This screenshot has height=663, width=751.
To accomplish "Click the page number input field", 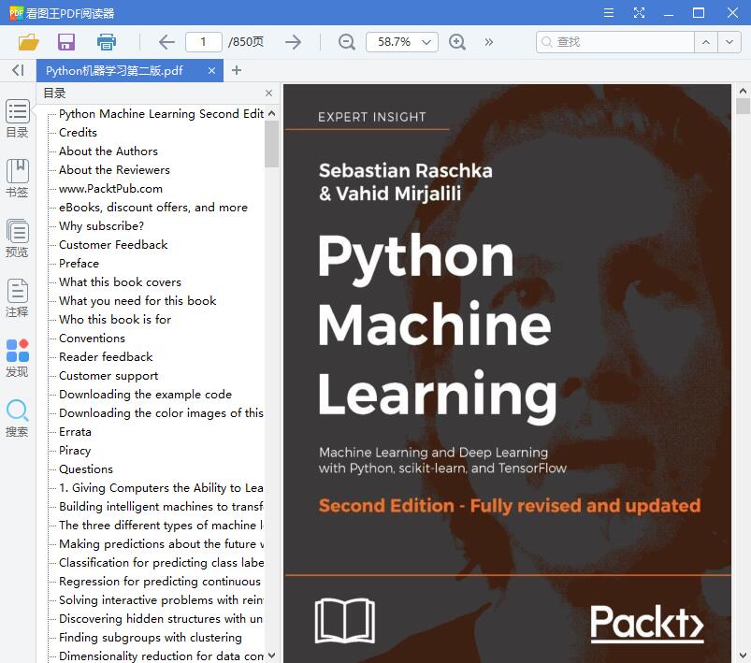I will 203,41.
